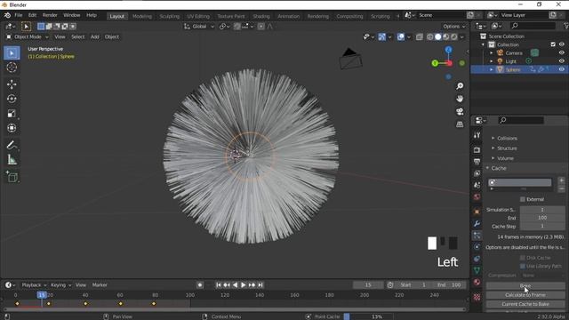Open the Material properties tab
Viewport: 569px width, 320px height.
point(477,283)
